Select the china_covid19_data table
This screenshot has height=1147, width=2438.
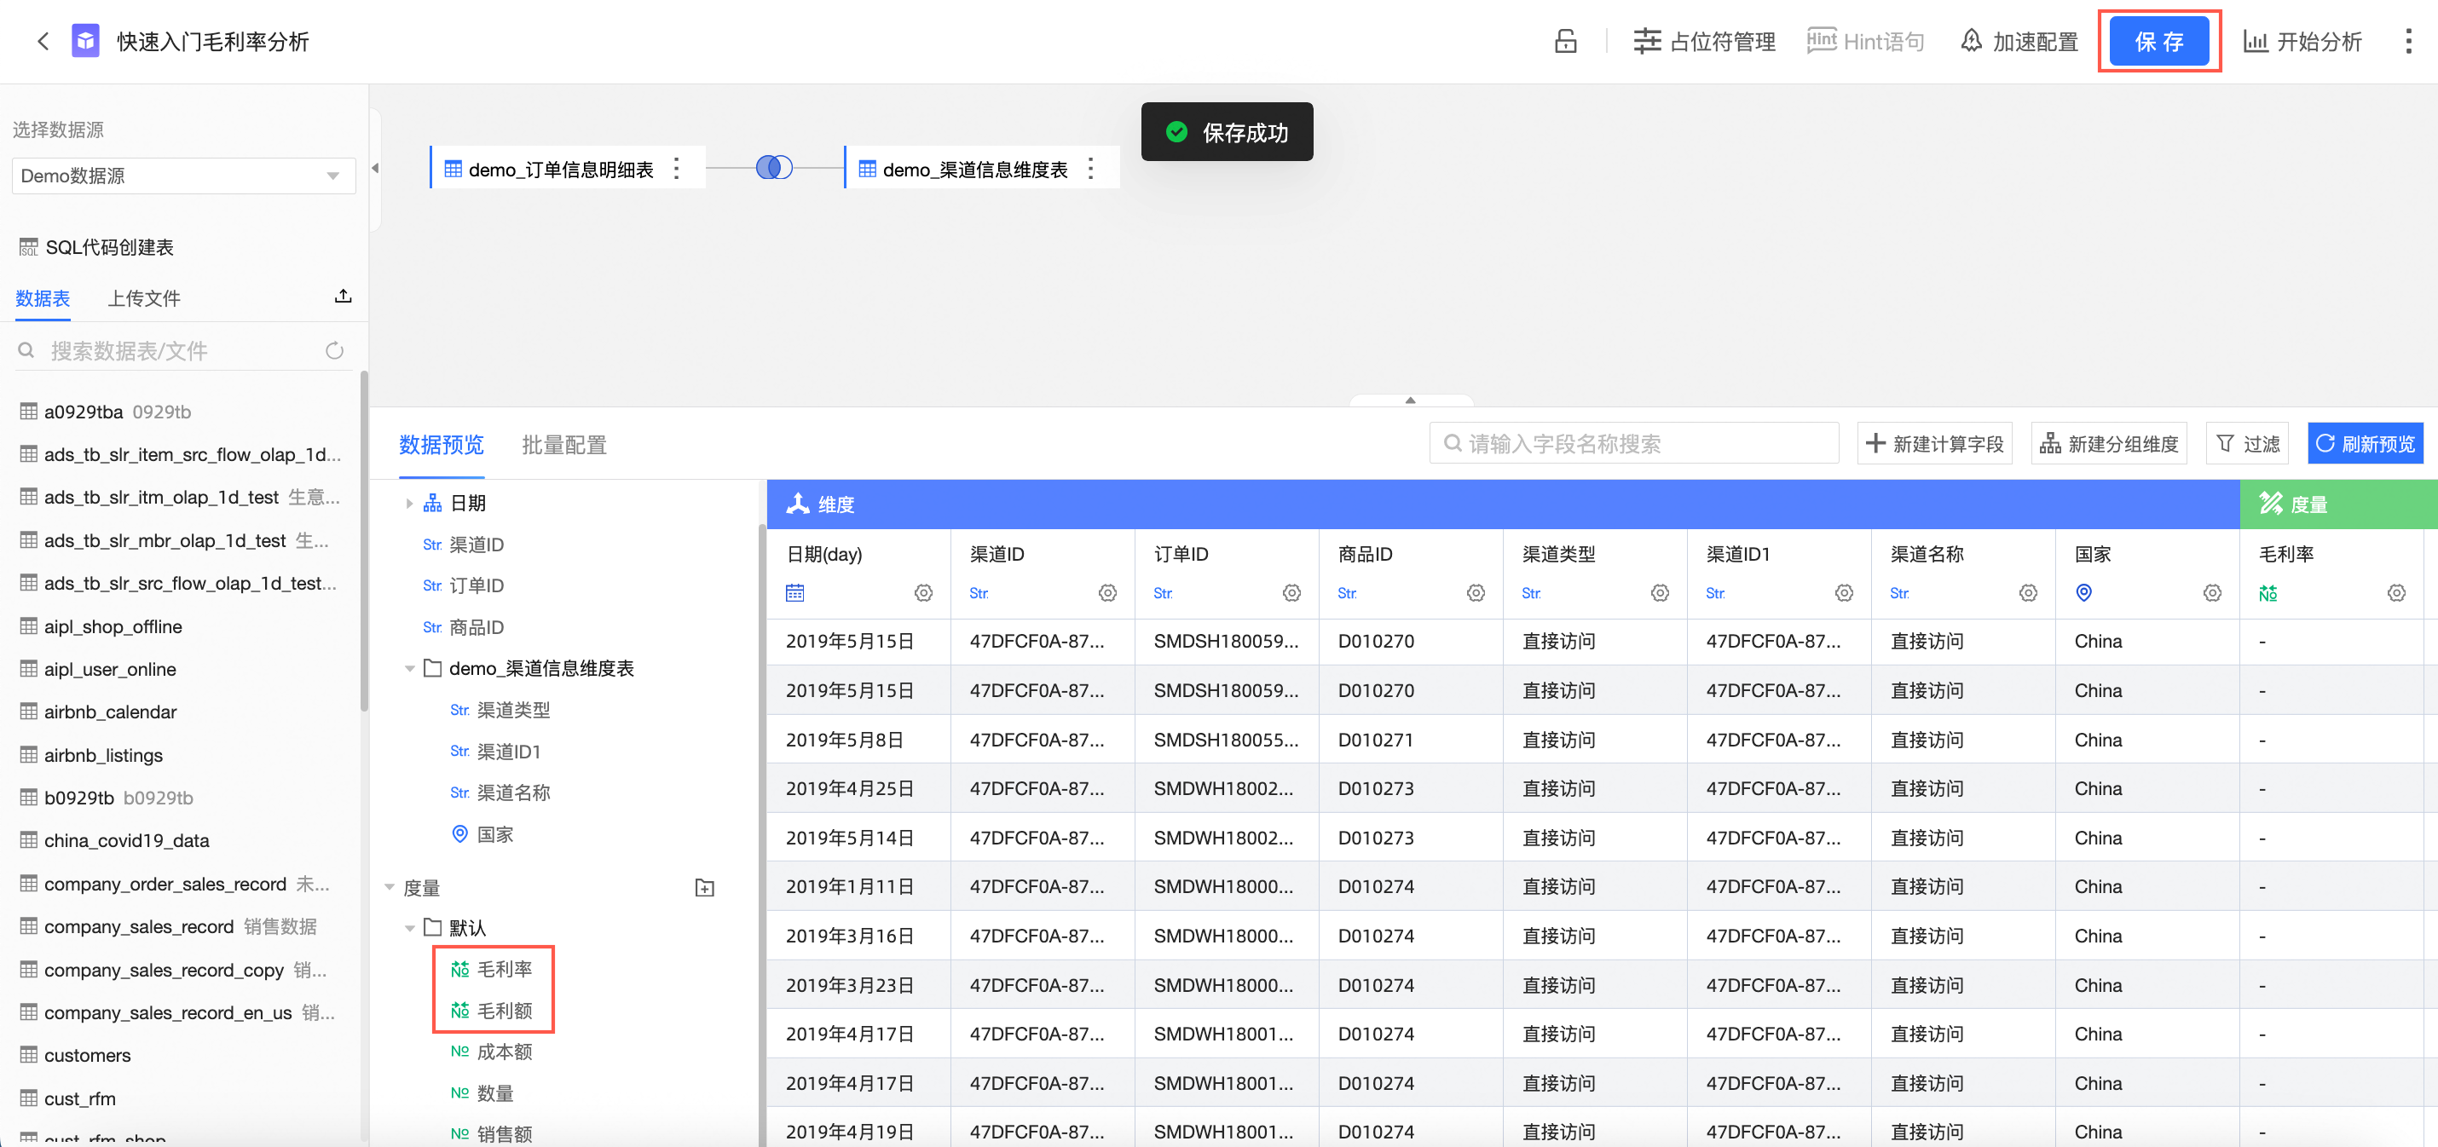pos(114,840)
